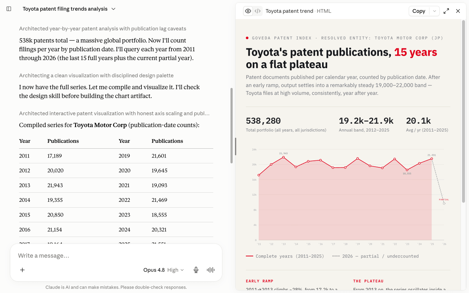Click the plus attachment icon

coord(22,270)
